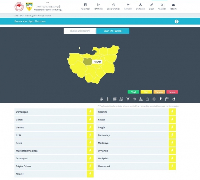Viewport: 200px width, 180px height.
Task: Click the thunderstorm icon in Osmangazi row
Action: pyautogui.click(x=90, y=112)
